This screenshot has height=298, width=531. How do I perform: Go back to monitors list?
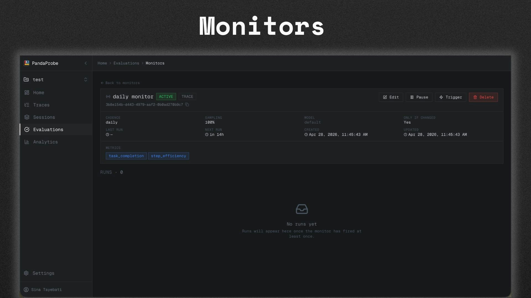click(120, 83)
